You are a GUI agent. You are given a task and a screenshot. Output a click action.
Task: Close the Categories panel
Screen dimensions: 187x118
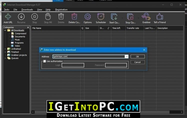[x=28, y=27]
